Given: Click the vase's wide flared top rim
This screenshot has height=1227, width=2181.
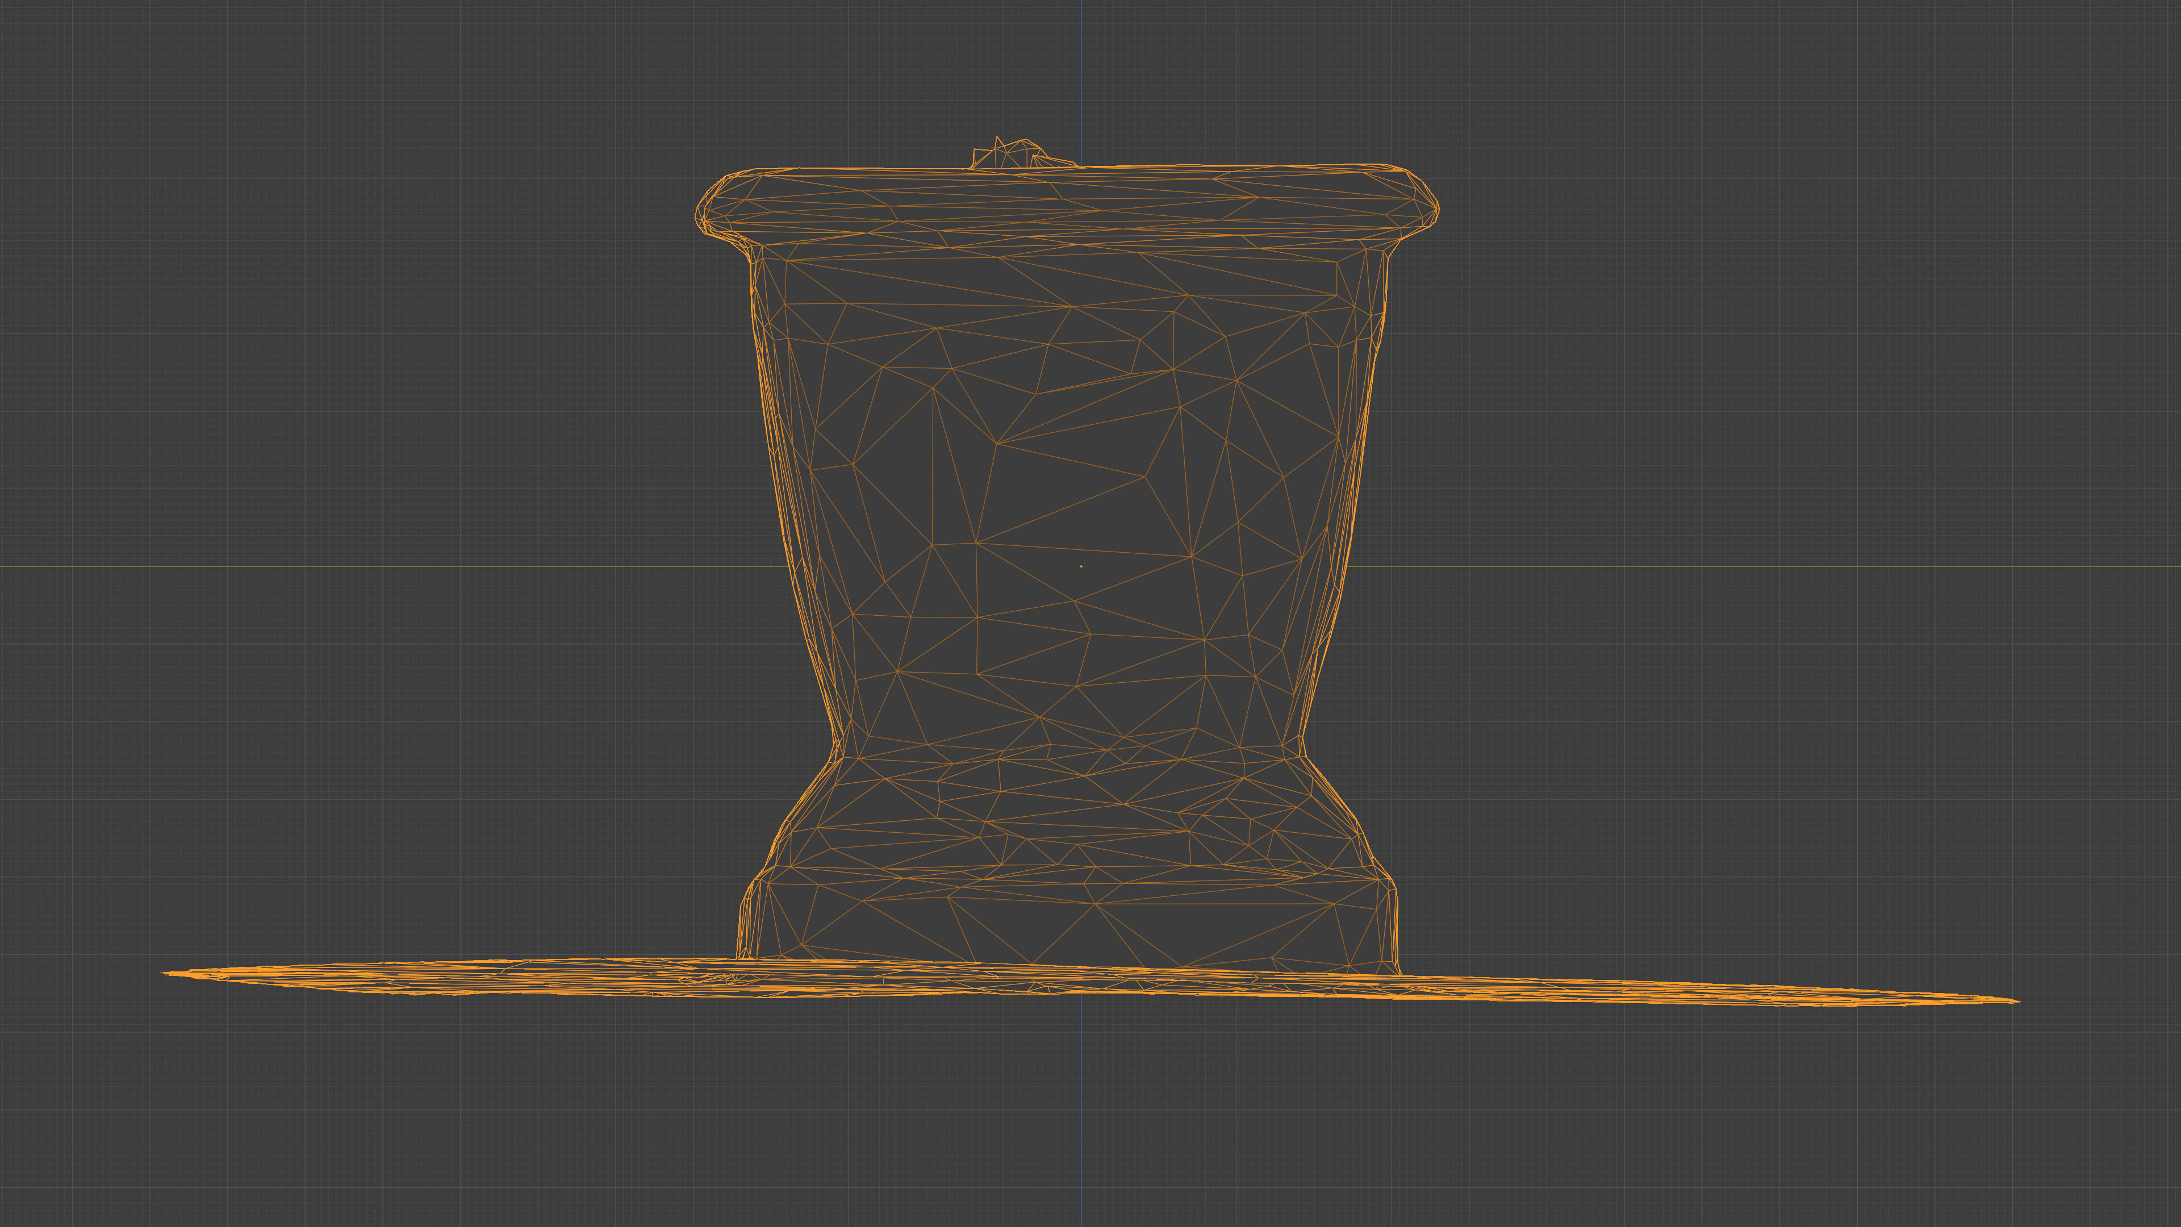Looking at the screenshot, I should (1067, 206).
